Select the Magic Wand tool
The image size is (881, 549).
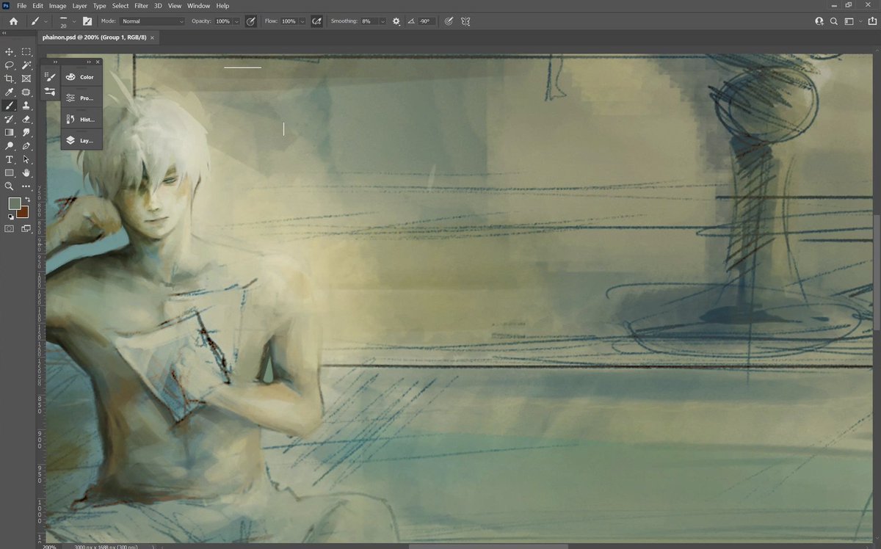(26, 65)
